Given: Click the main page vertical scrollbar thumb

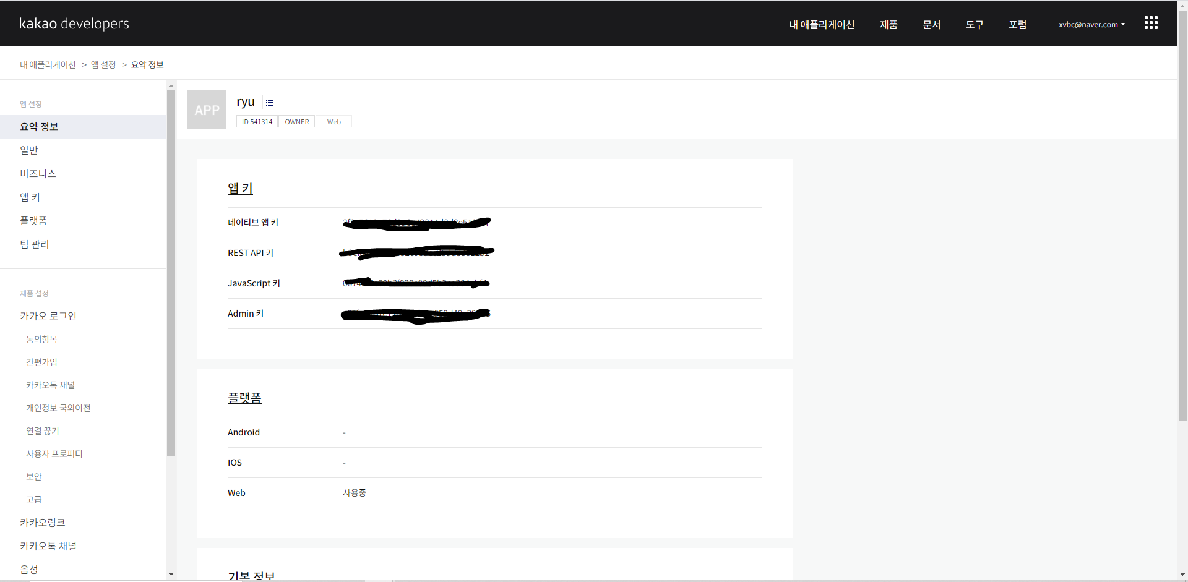Looking at the screenshot, I should pyautogui.click(x=1182, y=215).
